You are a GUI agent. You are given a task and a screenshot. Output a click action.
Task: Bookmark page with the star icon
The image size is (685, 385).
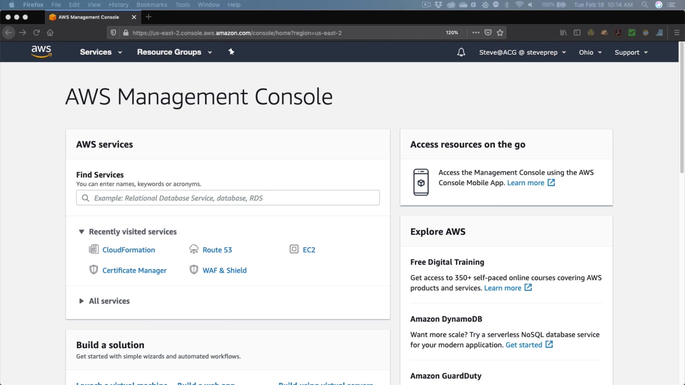pyautogui.click(x=500, y=33)
